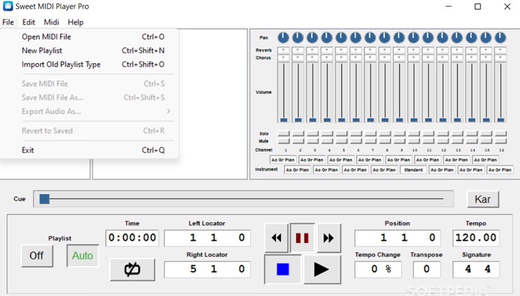Click the Pan knob for channel 15
The width and height of the screenshot is (520, 296).
pos(486,38)
